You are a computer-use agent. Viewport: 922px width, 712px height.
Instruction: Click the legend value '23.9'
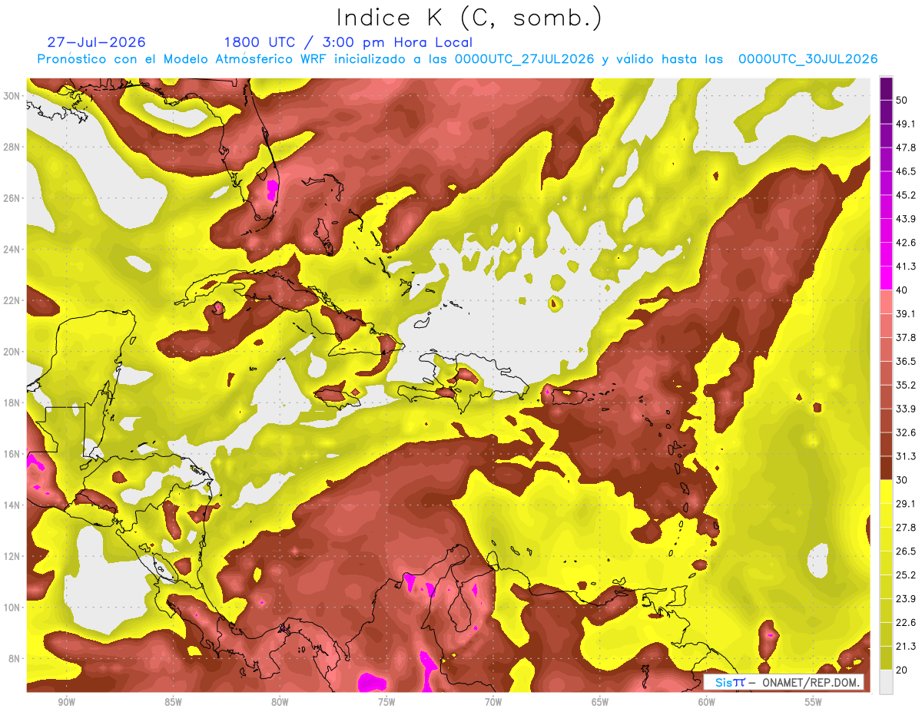[x=906, y=598]
